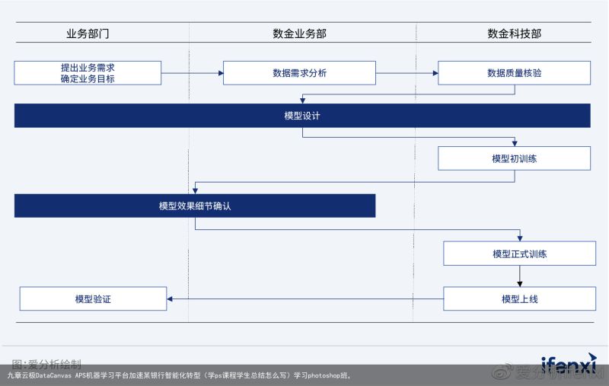Screen dimensions: 609x386
Task: Select the 模型正式训练 box
Action: point(520,254)
